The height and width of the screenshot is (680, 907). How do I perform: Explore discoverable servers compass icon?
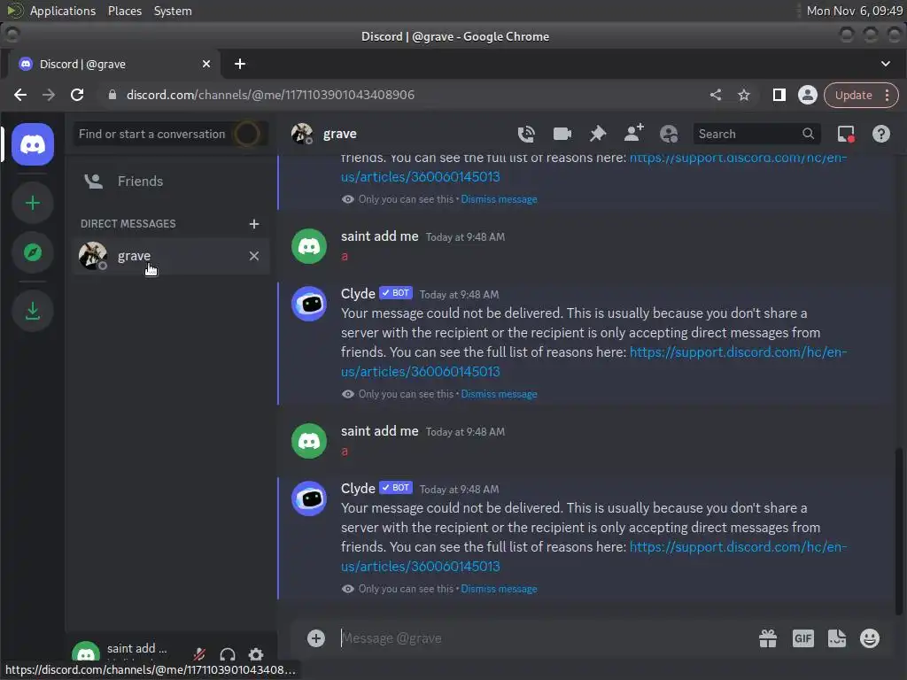click(33, 252)
